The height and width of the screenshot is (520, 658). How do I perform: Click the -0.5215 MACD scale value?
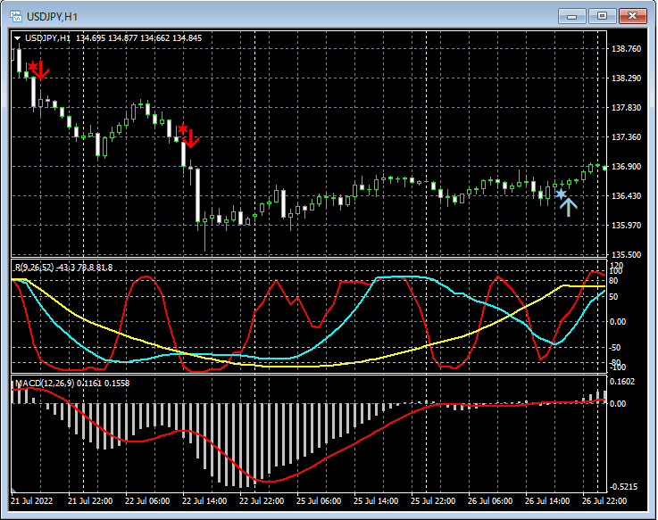coord(623,487)
